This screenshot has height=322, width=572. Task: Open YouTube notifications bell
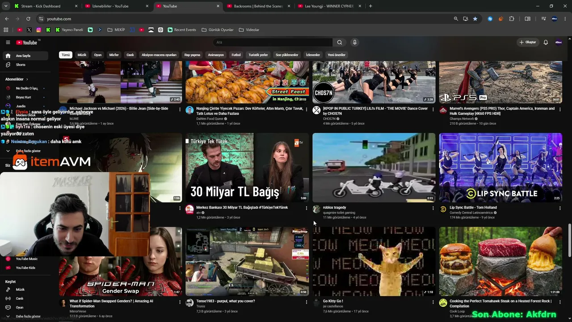[x=546, y=42]
